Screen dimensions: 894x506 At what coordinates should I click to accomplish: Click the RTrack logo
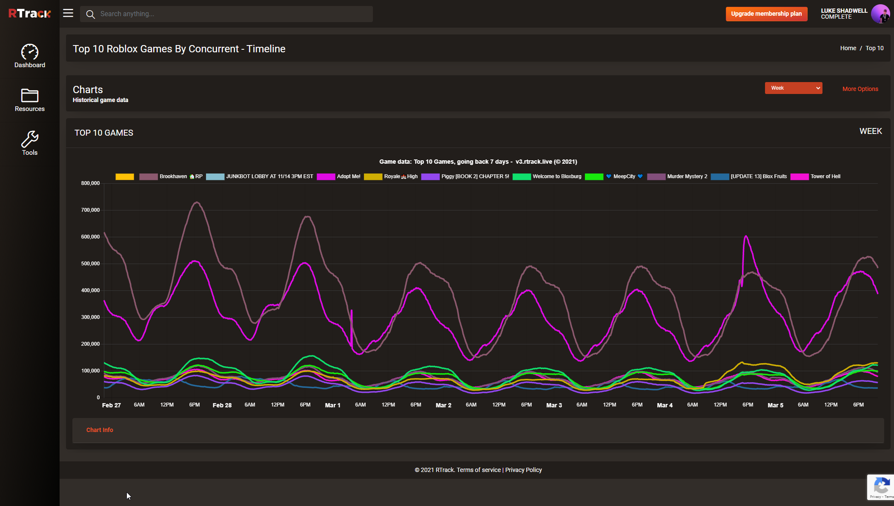coord(29,14)
